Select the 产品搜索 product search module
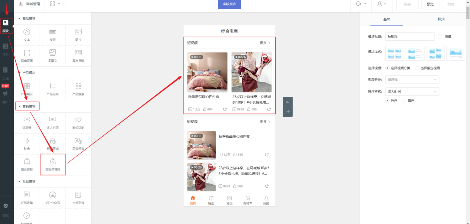This screenshot has height=224, width=470. (78, 89)
